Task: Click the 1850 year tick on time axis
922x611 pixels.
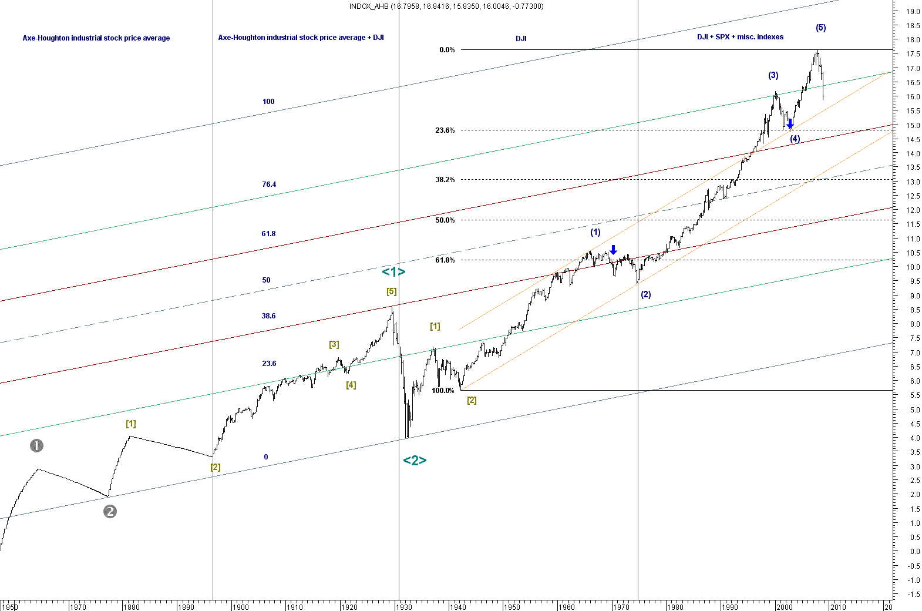Action: pyautogui.click(x=11, y=607)
